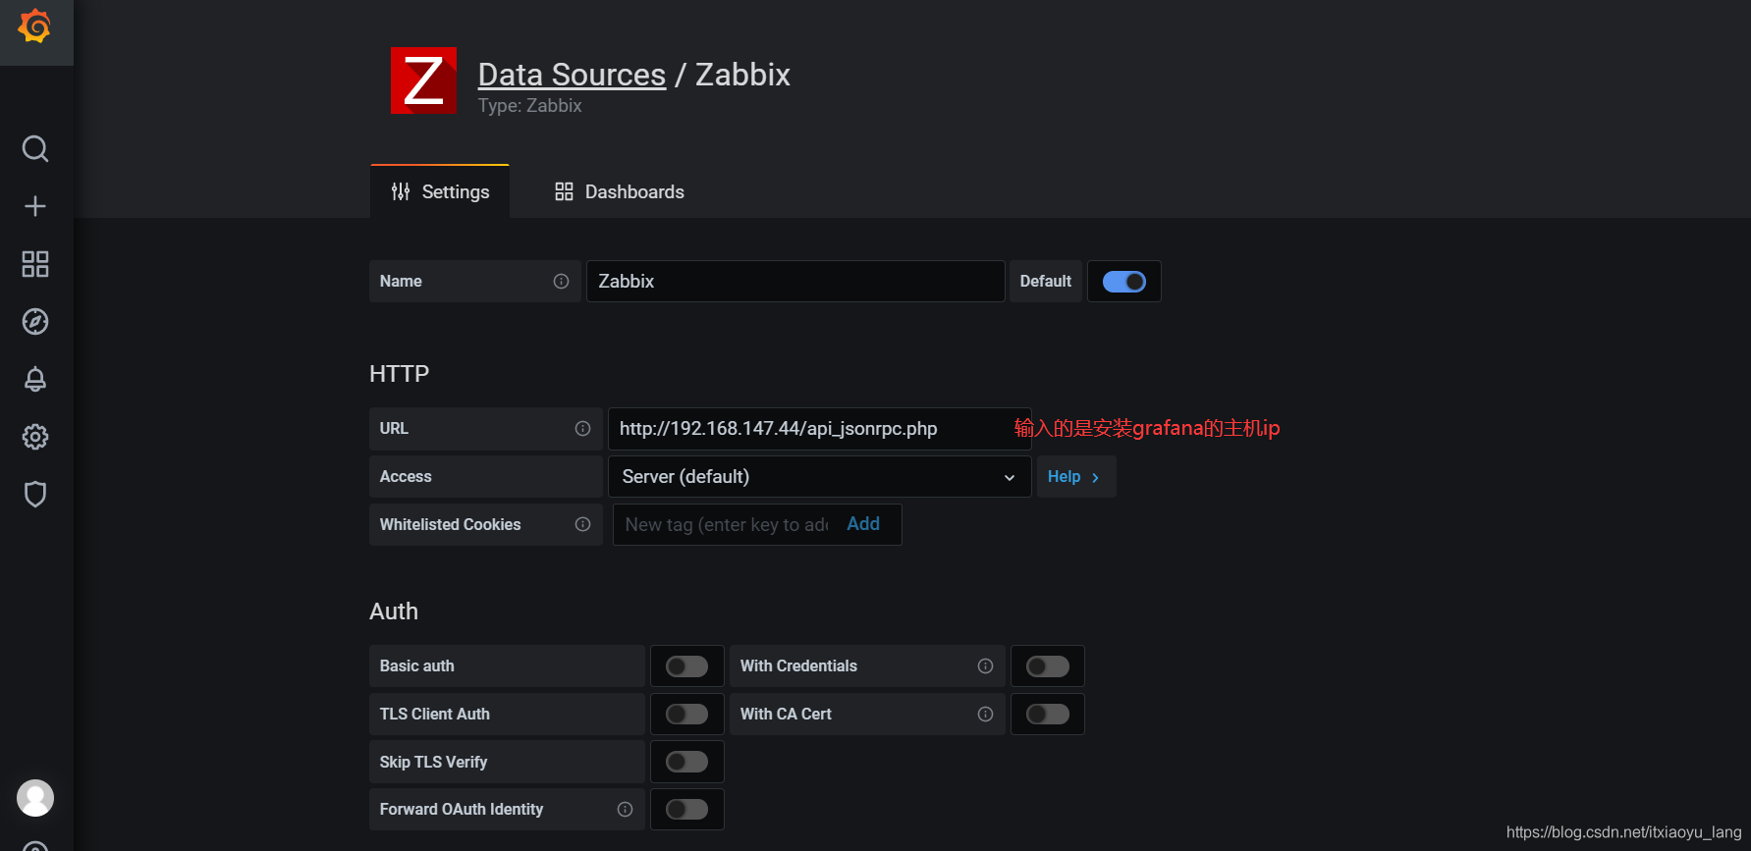This screenshot has height=851, width=1751.
Task: Click the Whitelisted Cookies new tag field
Action: pyautogui.click(x=727, y=525)
